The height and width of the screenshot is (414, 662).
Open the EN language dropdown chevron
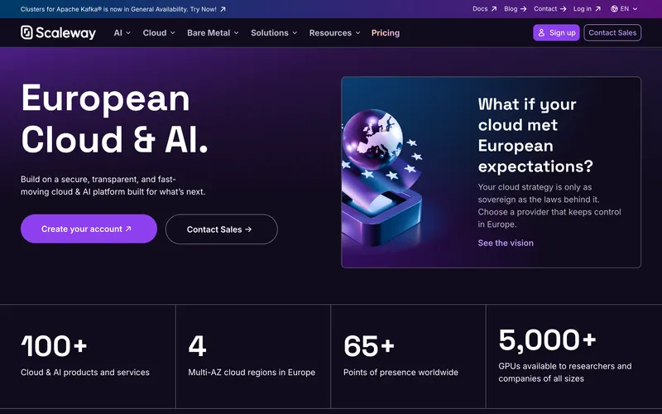(635, 9)
